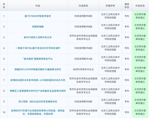Click the 最高学历 column header
The height and width of the screenshot is (119, 149).
click(127, 6)
